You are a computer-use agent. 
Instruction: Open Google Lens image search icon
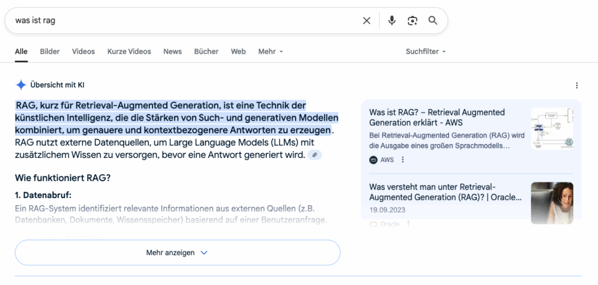pyautogui.click(x=413, y=20)
